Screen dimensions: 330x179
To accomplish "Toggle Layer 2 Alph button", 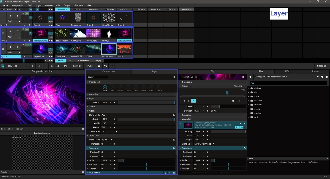I will click(x=51, y=37).
